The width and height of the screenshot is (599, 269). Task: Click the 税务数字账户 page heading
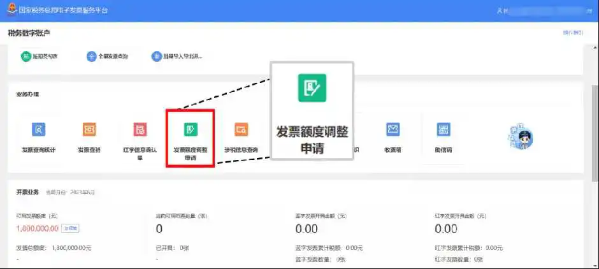[29, 33]
